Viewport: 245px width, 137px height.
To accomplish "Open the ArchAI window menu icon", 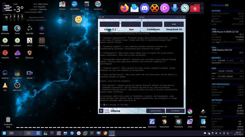I will (x=100, y=17).
